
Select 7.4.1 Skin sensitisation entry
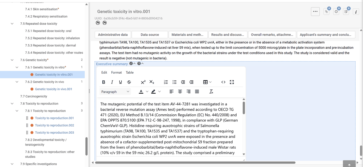[42, 9]
